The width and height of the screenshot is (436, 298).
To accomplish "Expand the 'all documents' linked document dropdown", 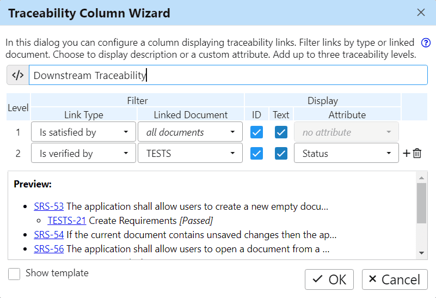I will (x=190, y=132).
